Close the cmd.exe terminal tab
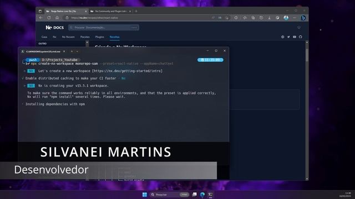The height and width of the screenshot is (199, 355). click(x=64, y=51)
